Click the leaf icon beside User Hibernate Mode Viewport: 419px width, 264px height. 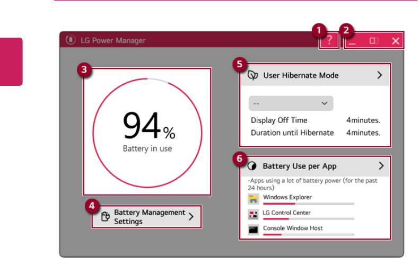[253, 75]
